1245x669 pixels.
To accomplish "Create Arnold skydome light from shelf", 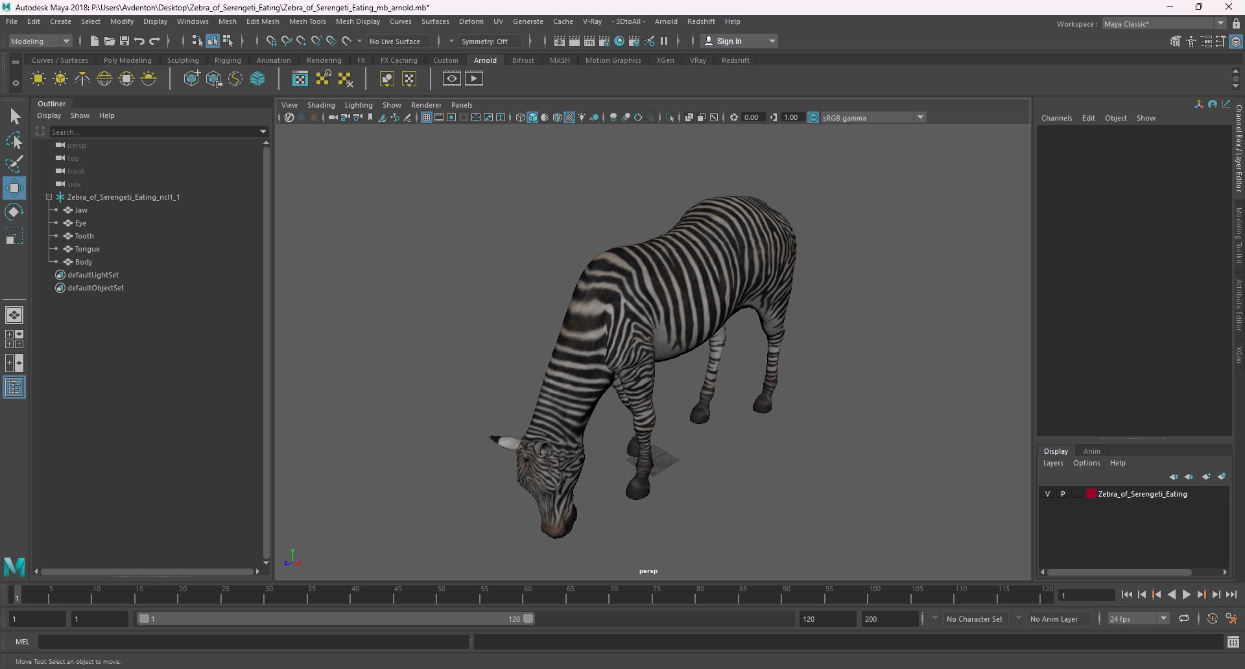I will click(104, 79).
